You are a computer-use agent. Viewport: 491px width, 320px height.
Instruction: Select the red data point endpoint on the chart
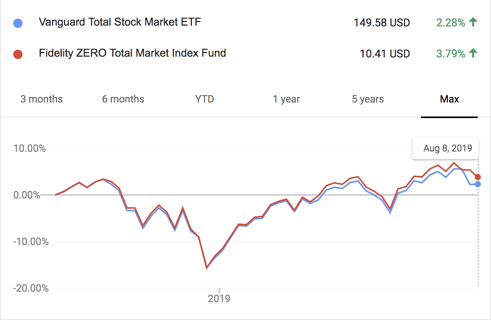coord(477,177)
